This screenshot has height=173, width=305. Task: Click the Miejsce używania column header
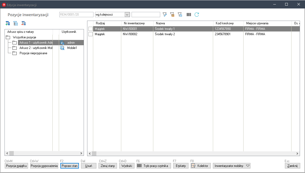[267, 23]
